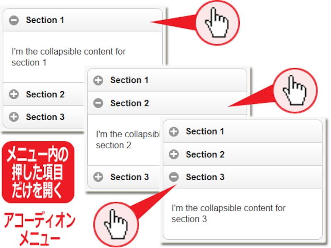Image resolution: width=331 pixels, height=248 pixels.
Task: Expand Section 1 label in the panel with Section 2 open
Action: click(129, 81)
